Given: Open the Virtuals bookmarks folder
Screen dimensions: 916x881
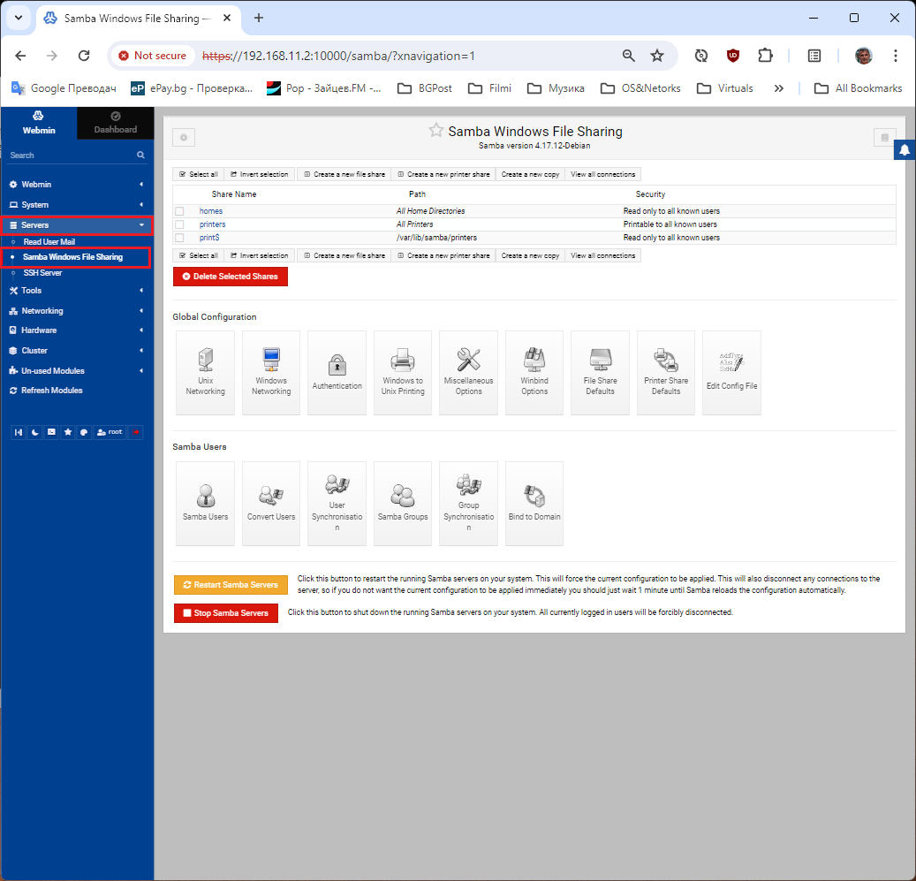Looking at the screenshot, I should tap(725, 88).
